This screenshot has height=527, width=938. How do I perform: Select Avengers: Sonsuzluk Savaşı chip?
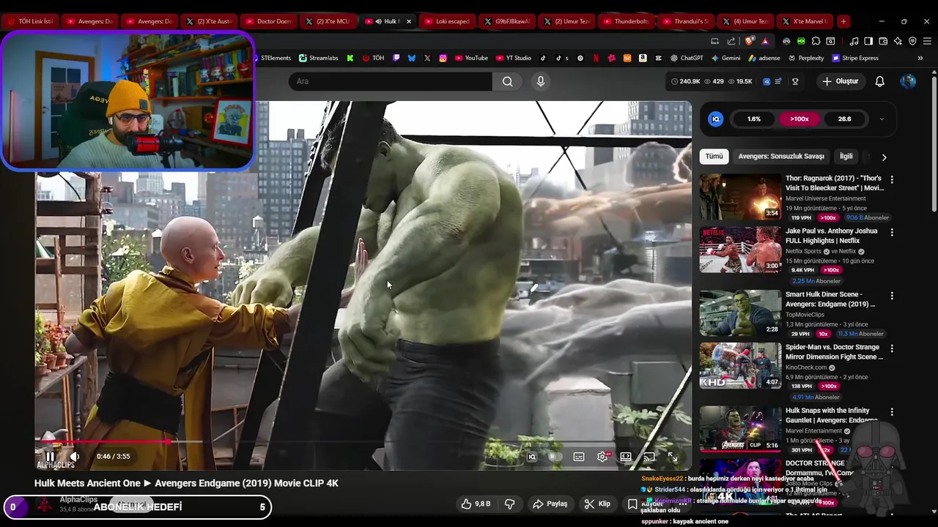point(781,157)
